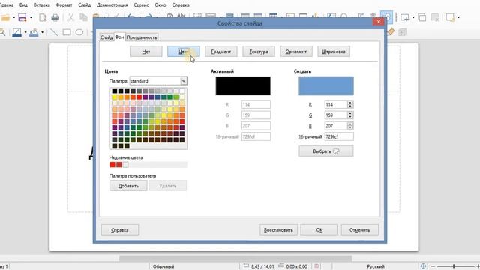
Task: Click the Zoom magnifier icon
Action: pos(2,32)
